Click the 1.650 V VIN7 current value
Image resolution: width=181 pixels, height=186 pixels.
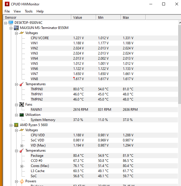[78, 74]
